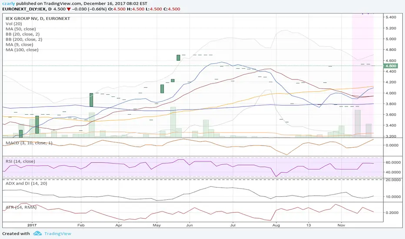This screenshot has width=405, height=239.
Task: Click the 10.0000 ADX axis value
Action: (392, 196)
